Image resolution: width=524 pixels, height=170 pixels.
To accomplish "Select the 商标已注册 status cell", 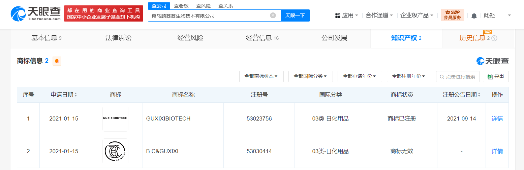I will [402, 118].
